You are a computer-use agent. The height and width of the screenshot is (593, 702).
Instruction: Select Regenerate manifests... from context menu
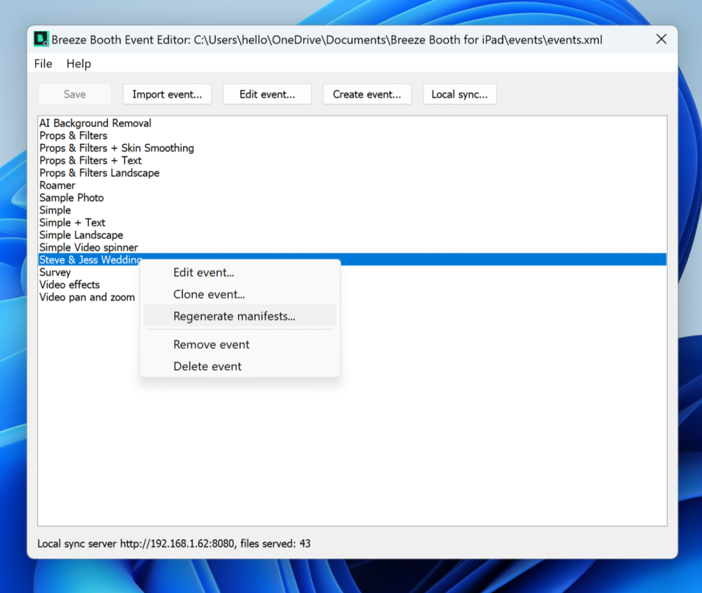(x=240, y=316)
